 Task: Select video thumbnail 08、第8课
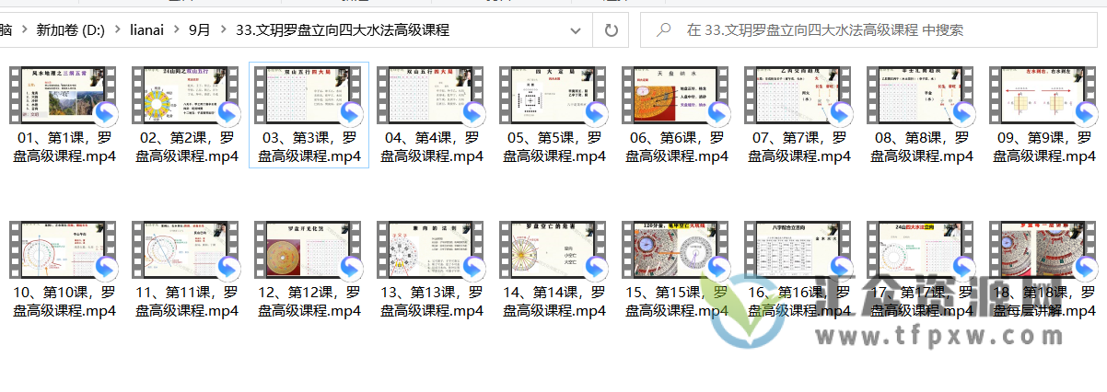point(922,96)
